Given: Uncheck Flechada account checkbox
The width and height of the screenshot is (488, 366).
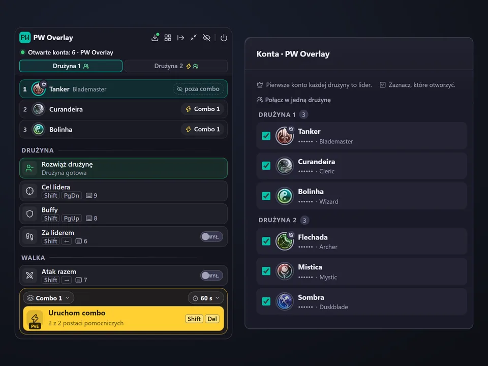Looking at the screenshot, I should coord(266,241).
